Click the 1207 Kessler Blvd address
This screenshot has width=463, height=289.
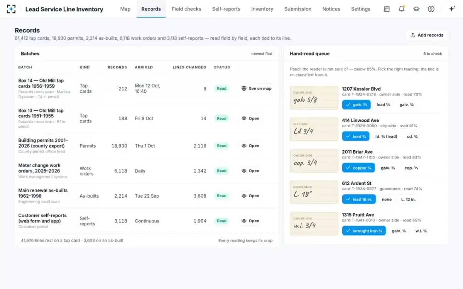point(361,89)
